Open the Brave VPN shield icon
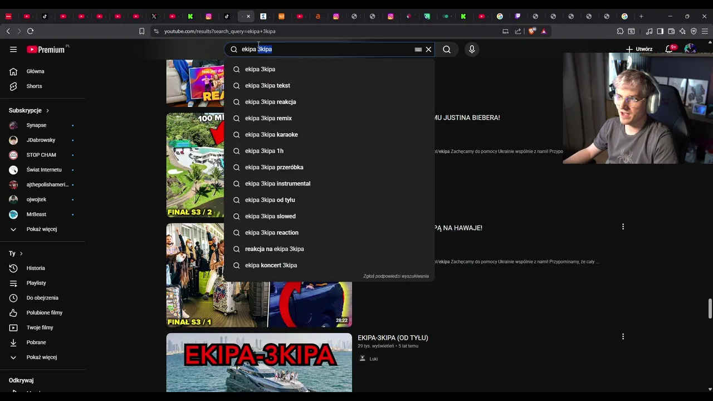This screenshot has width=713, height=401. (x=694, y=31)
